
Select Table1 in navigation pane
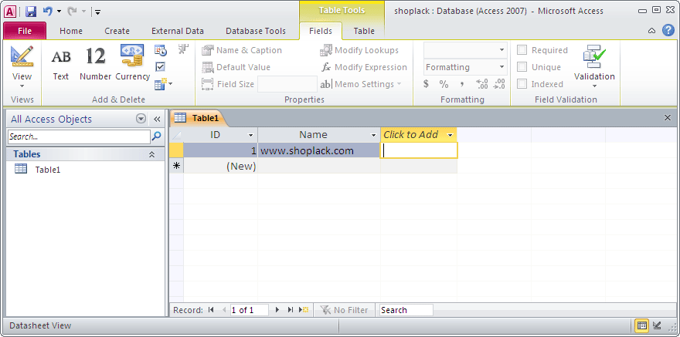click(x=48, y=170)
